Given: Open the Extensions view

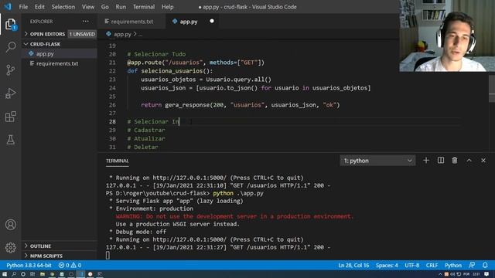Looking at the screenshot, I should pos(10,117).
